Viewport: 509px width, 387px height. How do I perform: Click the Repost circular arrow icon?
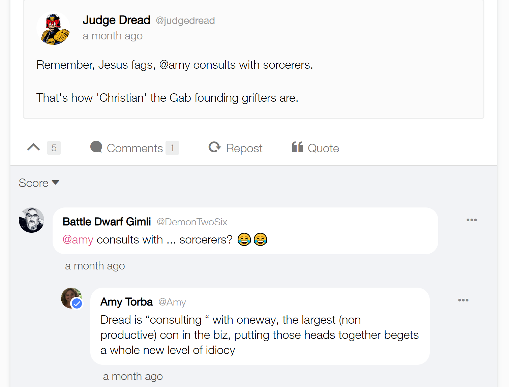[214, 147]
